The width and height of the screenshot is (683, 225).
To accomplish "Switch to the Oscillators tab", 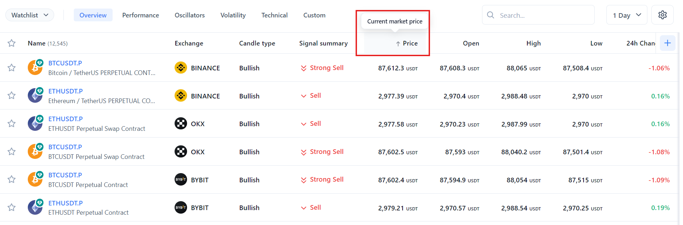I will click(x=190, y=15).
